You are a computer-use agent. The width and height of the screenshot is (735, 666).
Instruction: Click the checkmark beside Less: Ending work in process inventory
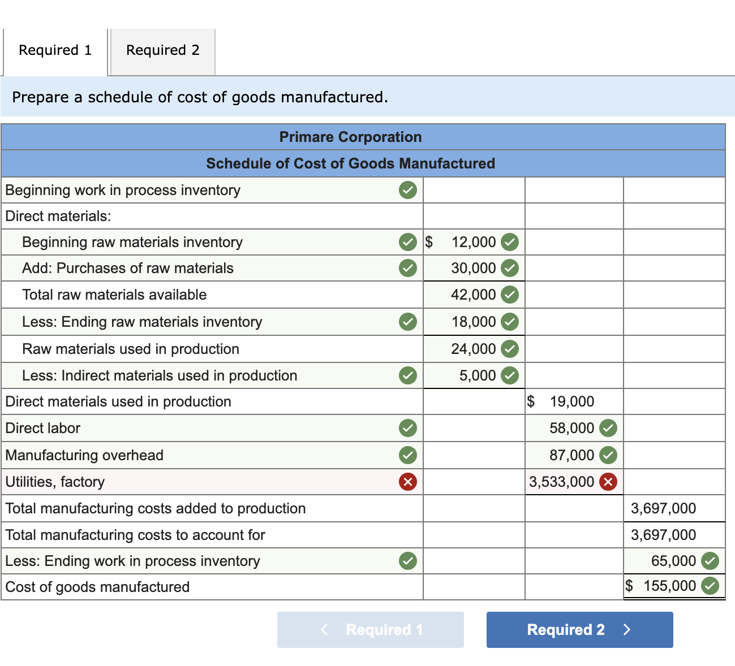point(408,561)
